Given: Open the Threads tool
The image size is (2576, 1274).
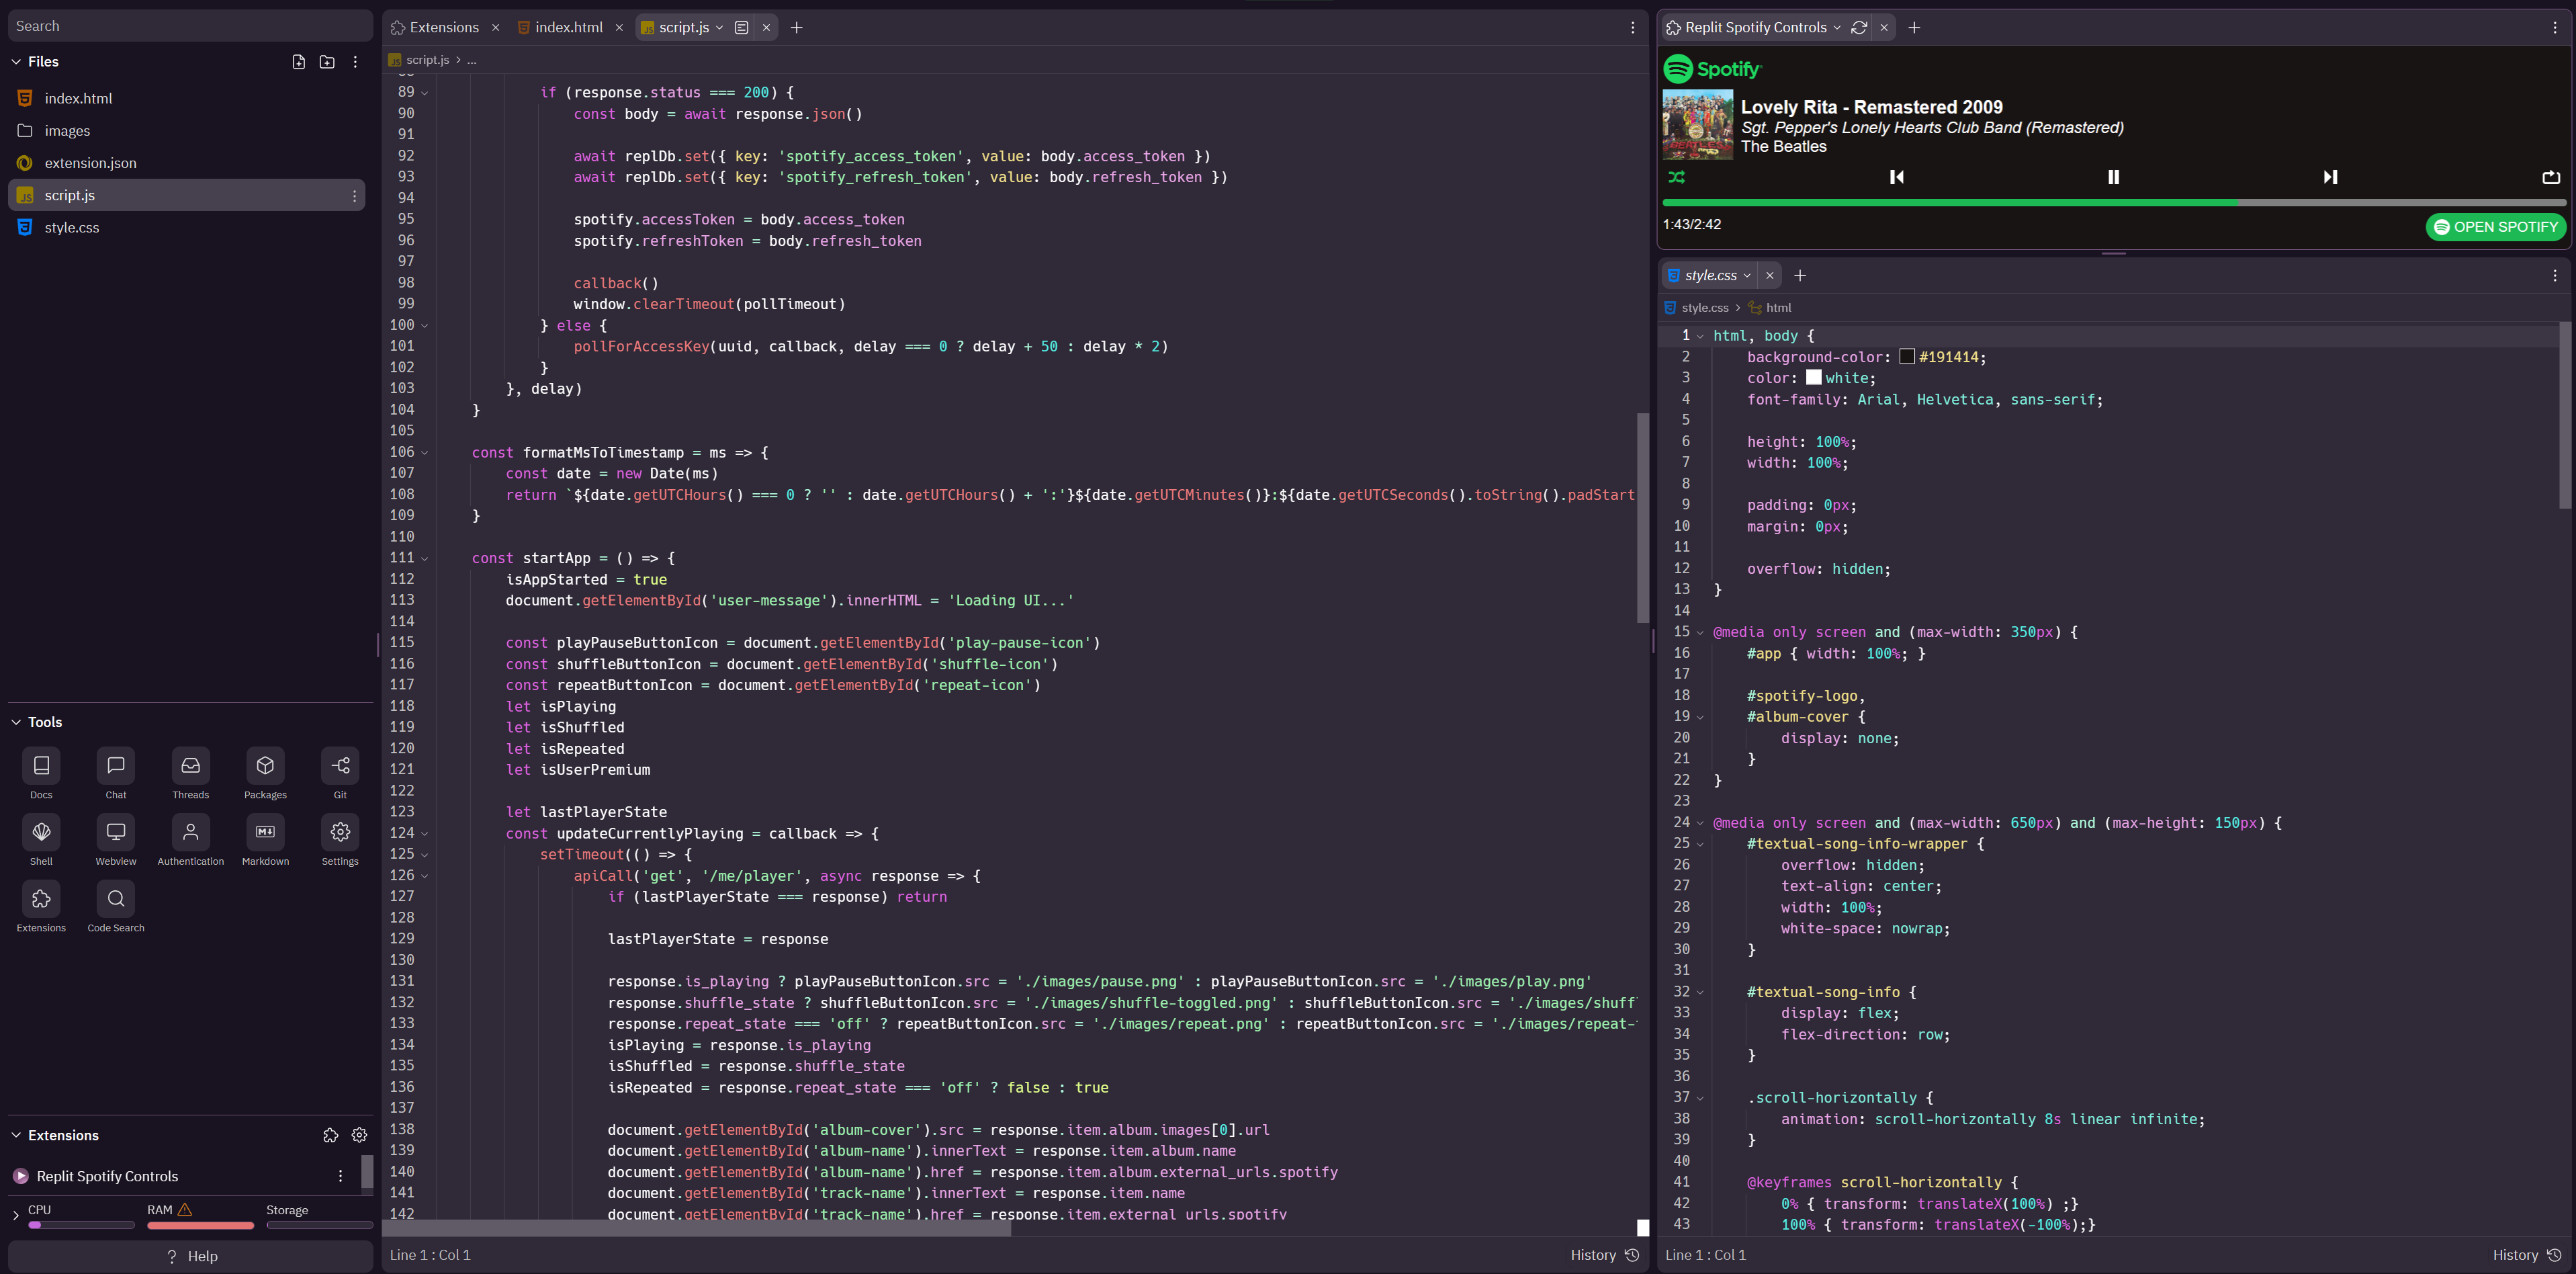Looking at the screenshot, I should point(190,766).
